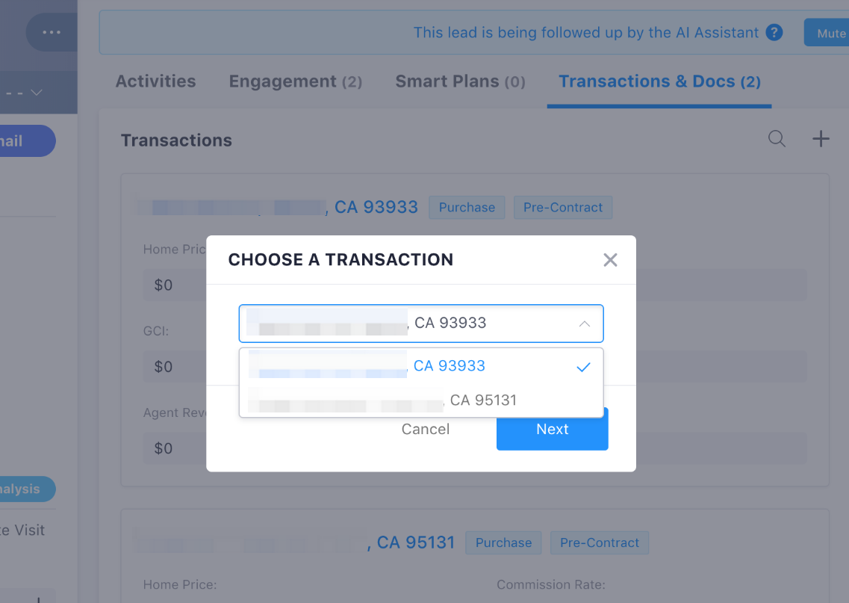Switch to the Activities tab
This screenshot has height=603, width=849.
(155, 81)
